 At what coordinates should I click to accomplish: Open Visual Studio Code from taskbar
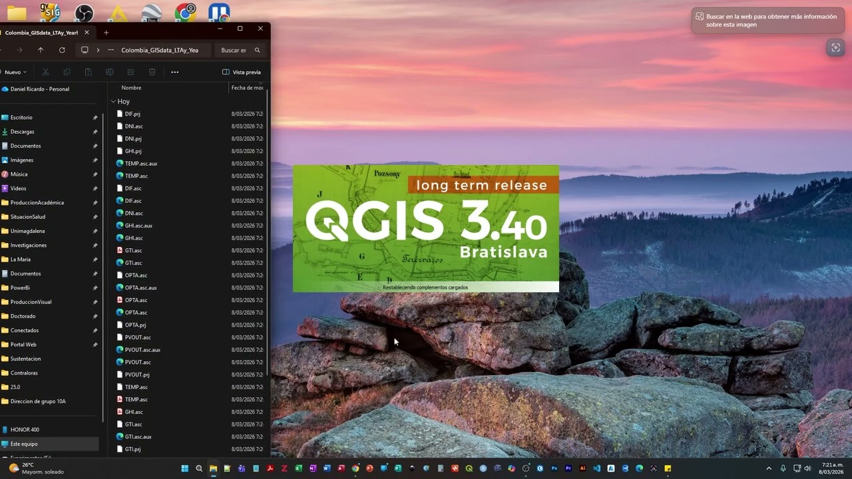tap(596, 468)
